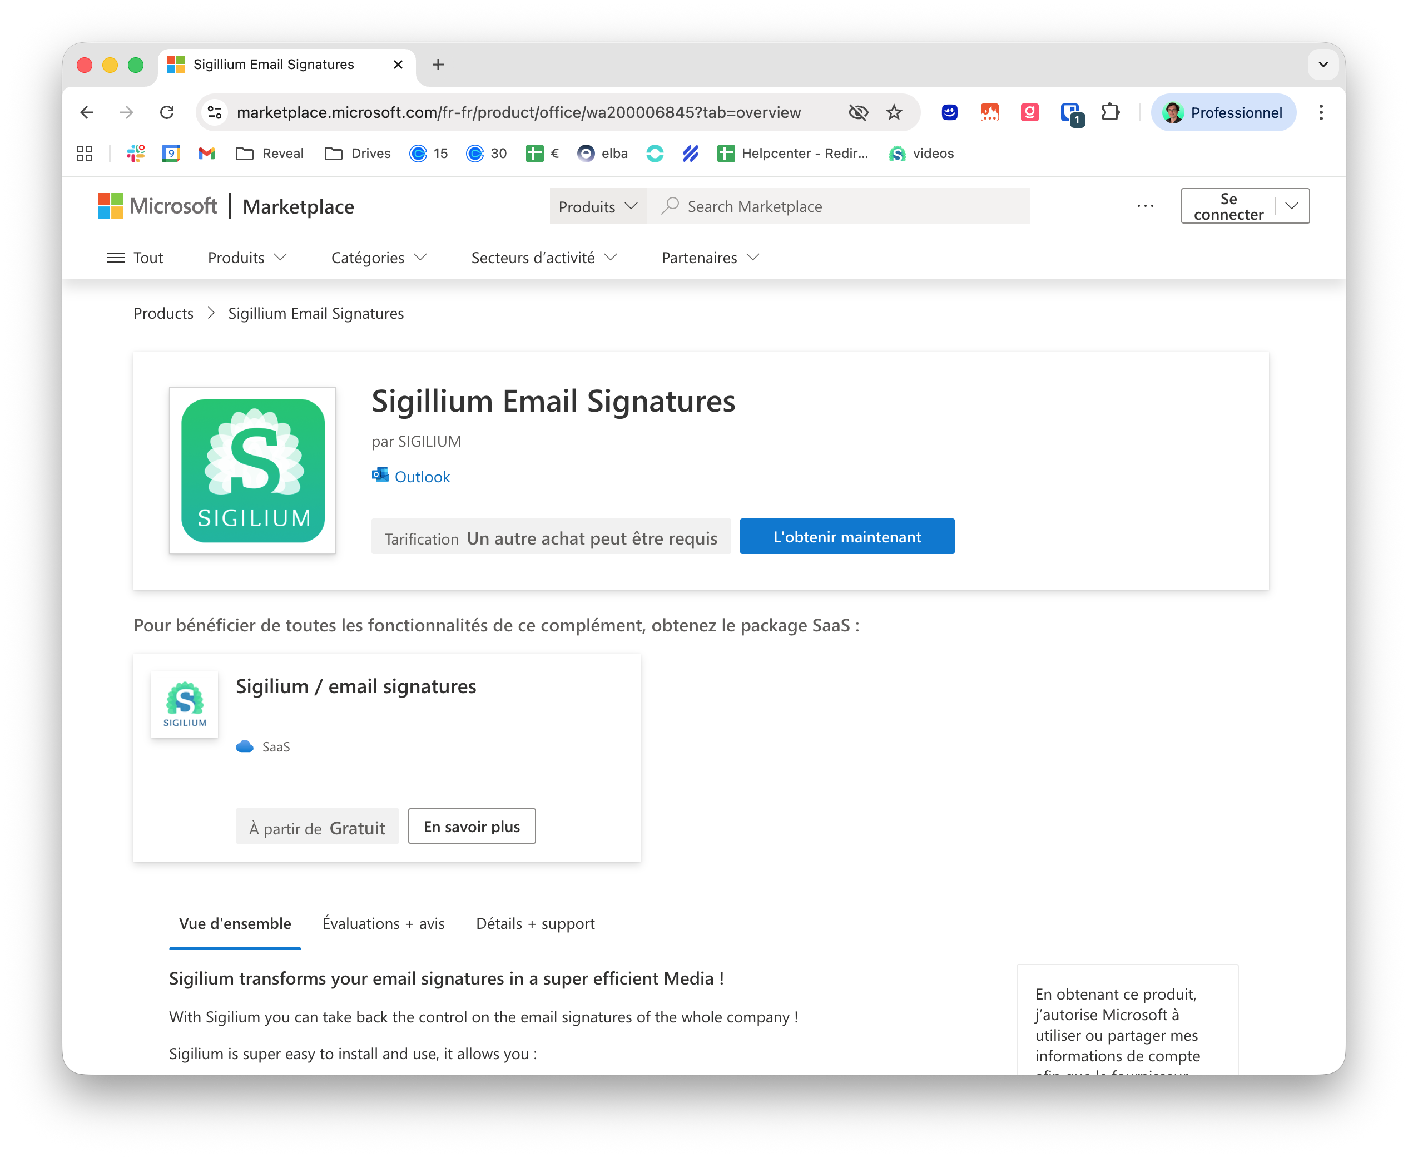This screenshot has width=1408, height=1157.
Task: Switch to Évaluations + avis tab
Action: pyautogui.click(x=383, y=924)
